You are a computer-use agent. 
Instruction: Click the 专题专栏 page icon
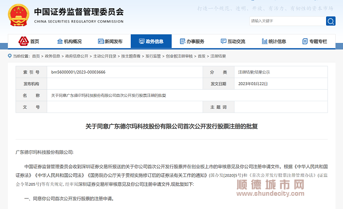[305, 41]
